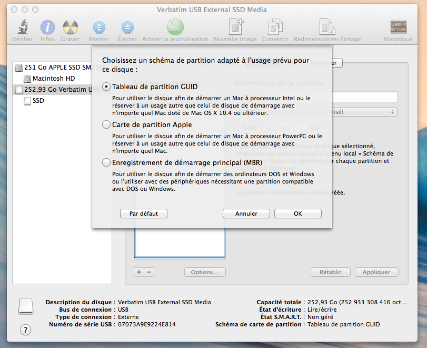Click the Nouvelle image toolbar icon
The height and width of the screenshot is (348, 427).
[x=236, y=27]
